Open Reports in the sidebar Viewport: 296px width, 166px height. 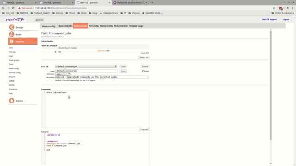[x=12, y=77]
